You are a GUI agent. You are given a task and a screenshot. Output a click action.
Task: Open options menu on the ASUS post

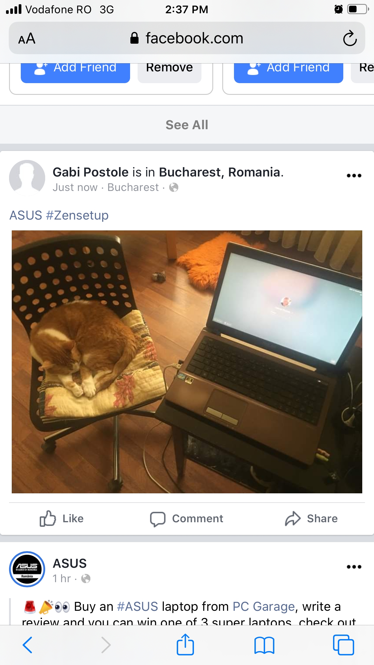pyautogui.click(x=354, y=567)
